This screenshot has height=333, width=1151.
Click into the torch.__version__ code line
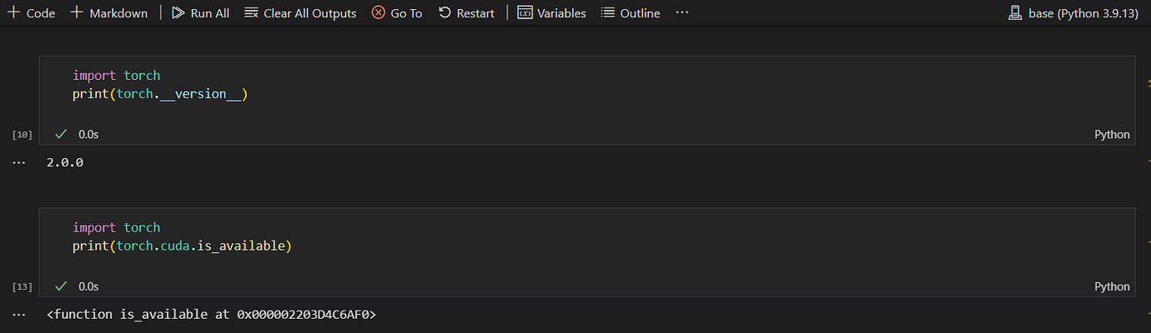click(160, 94)
